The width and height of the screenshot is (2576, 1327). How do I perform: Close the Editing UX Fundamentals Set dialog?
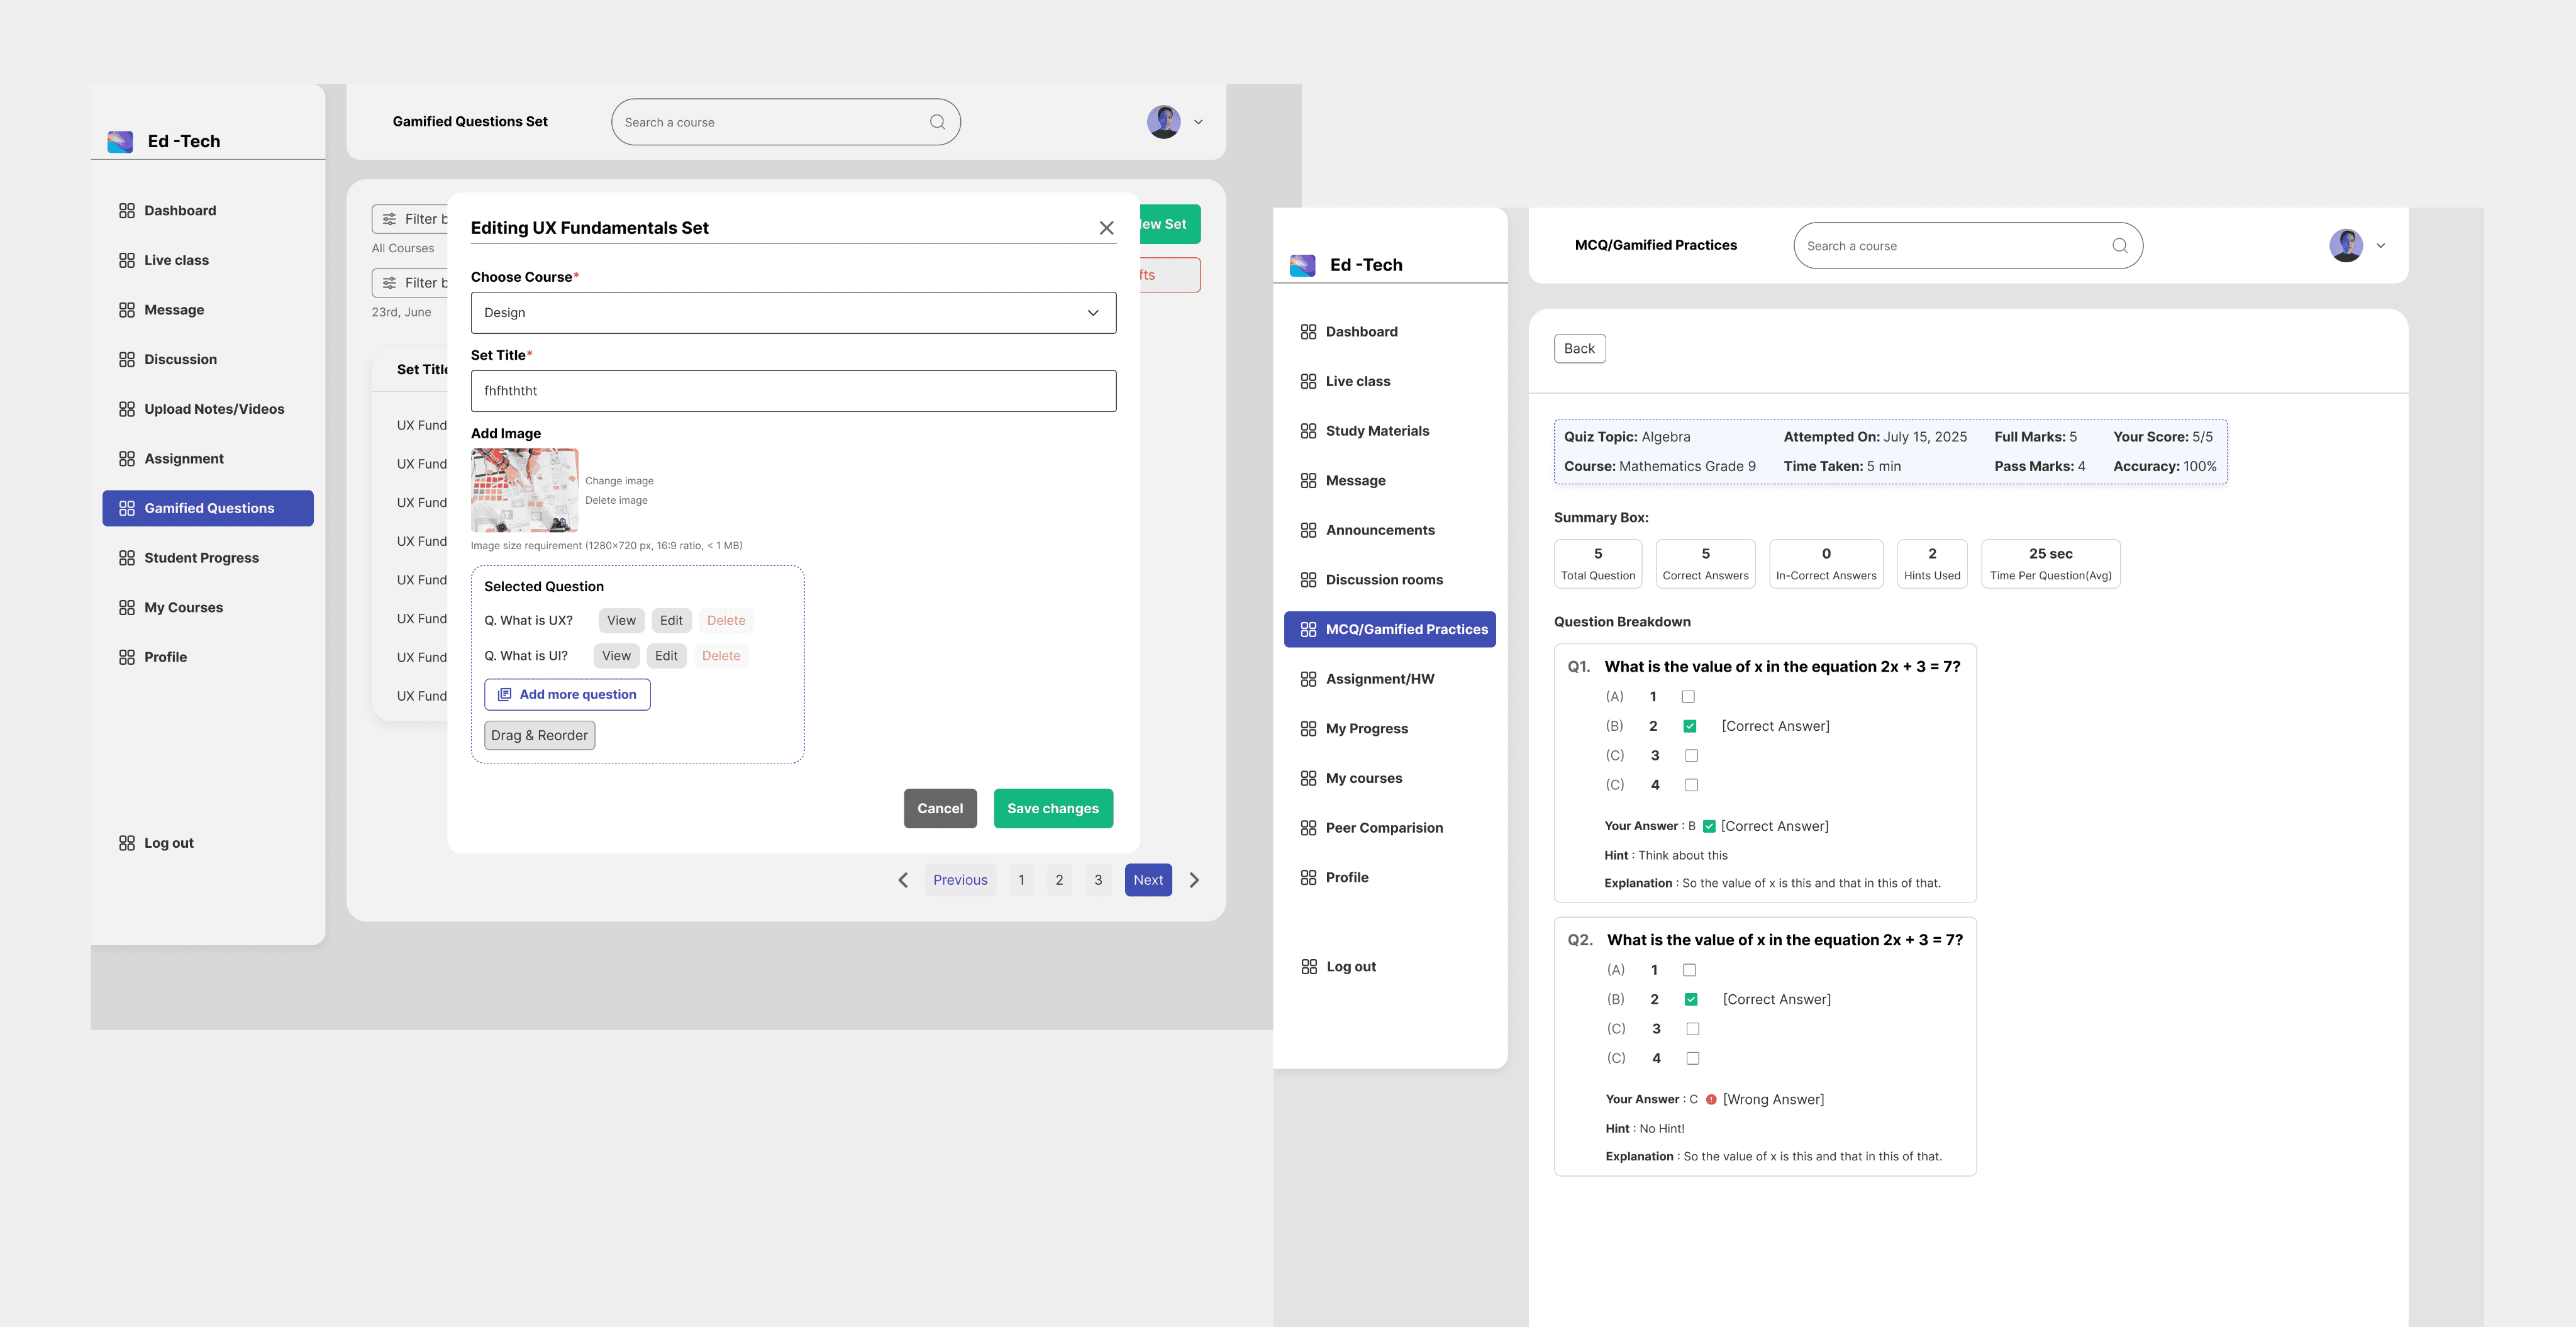1106,228
